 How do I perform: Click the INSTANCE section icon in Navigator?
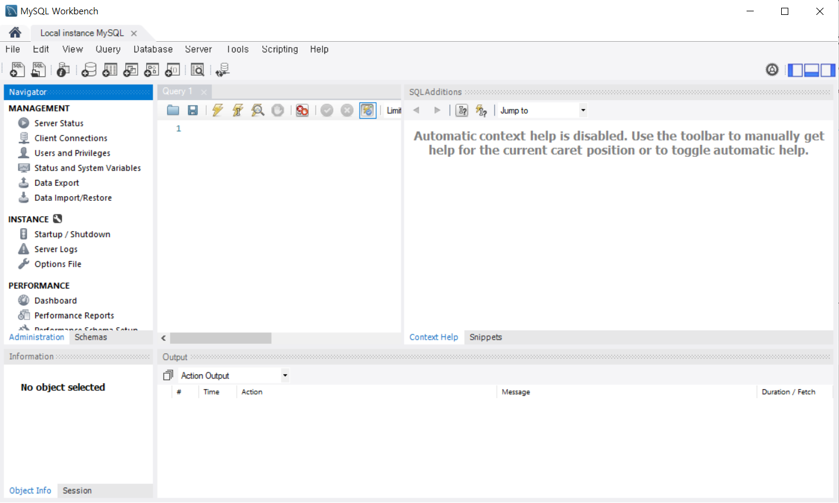click(57, 219)
